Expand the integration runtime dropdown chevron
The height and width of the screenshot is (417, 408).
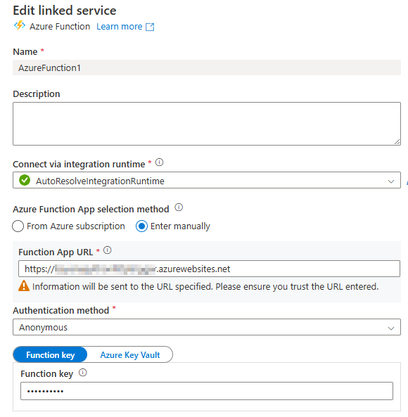[390, 181]
